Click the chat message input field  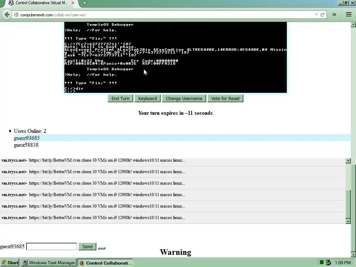click(x=51, y=246)
